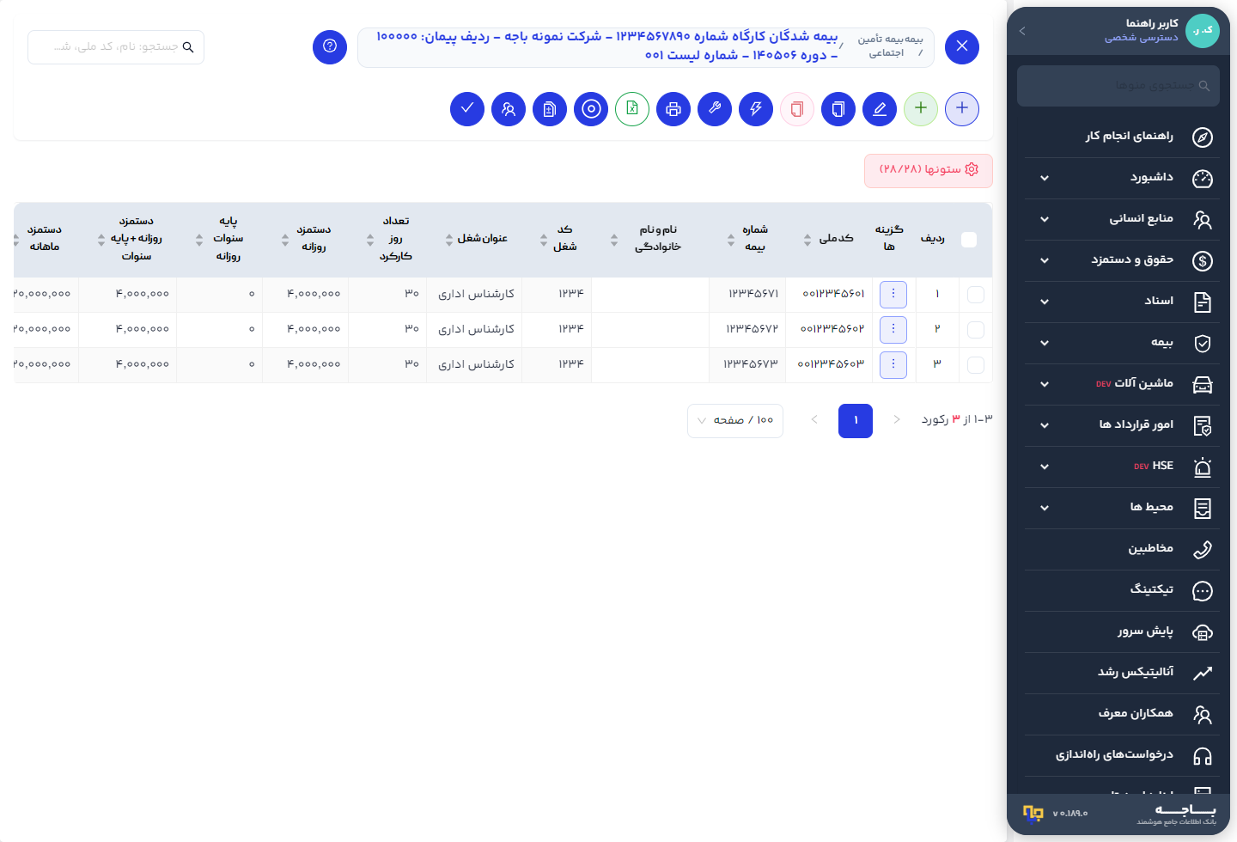Screen dimensions: 1237x842
Task: Click the checkmark confirm toolbar icon
Action: coord(467,109)
